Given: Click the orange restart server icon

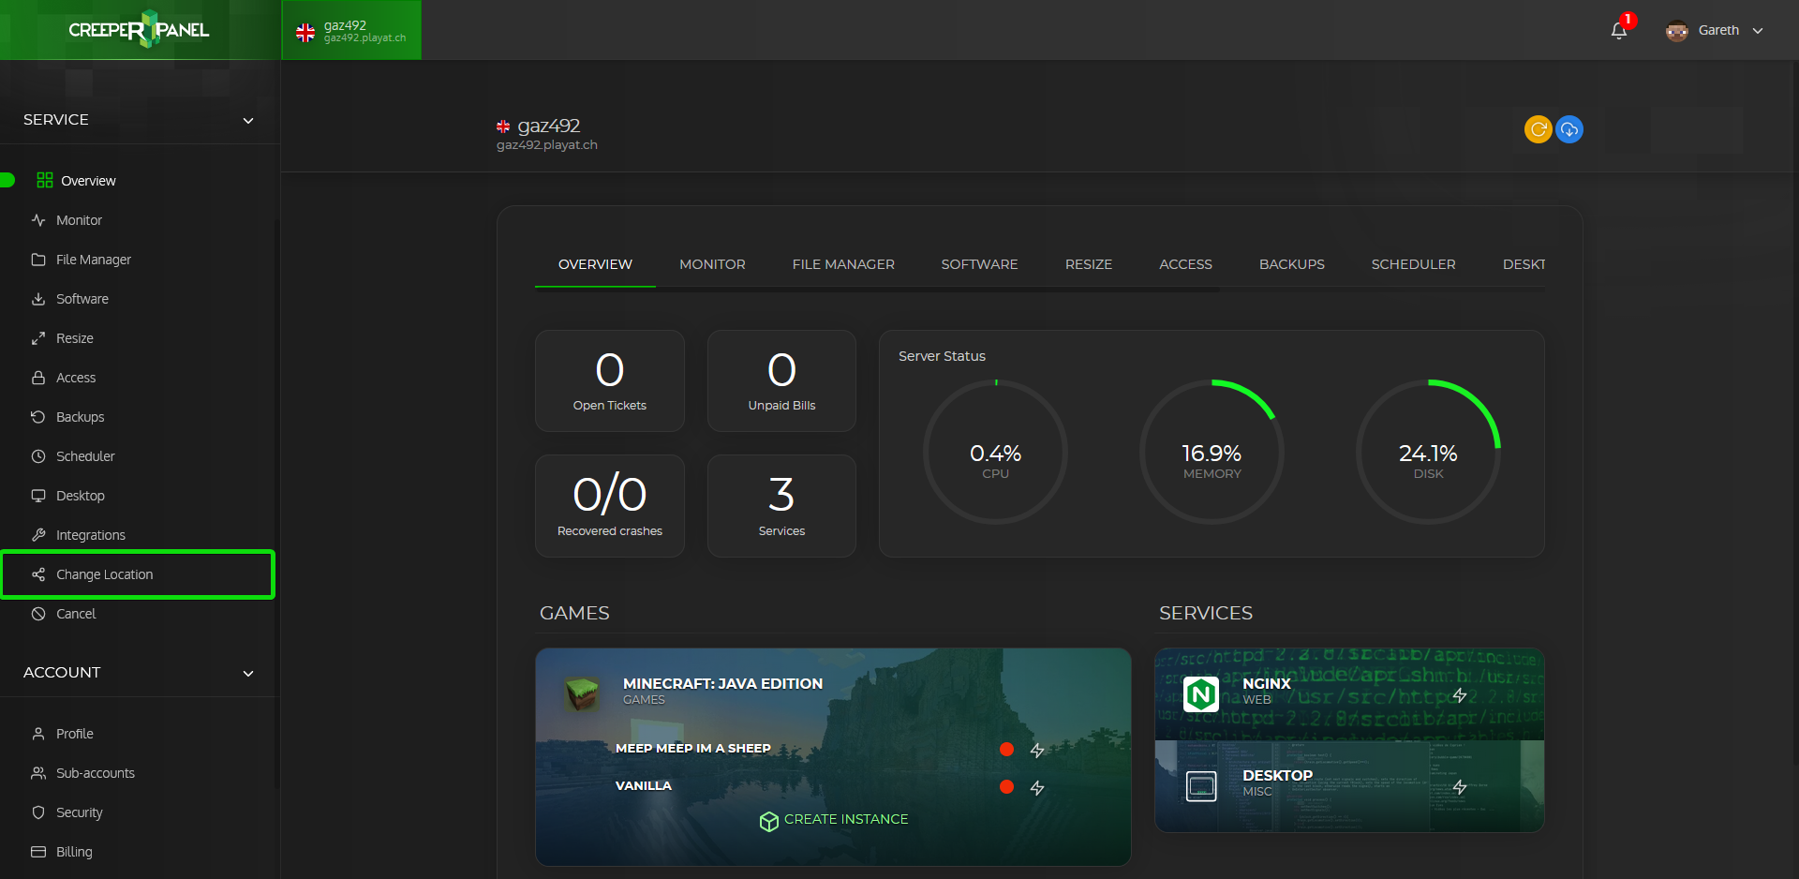Looking at the screenshot, I should 1538,129.
